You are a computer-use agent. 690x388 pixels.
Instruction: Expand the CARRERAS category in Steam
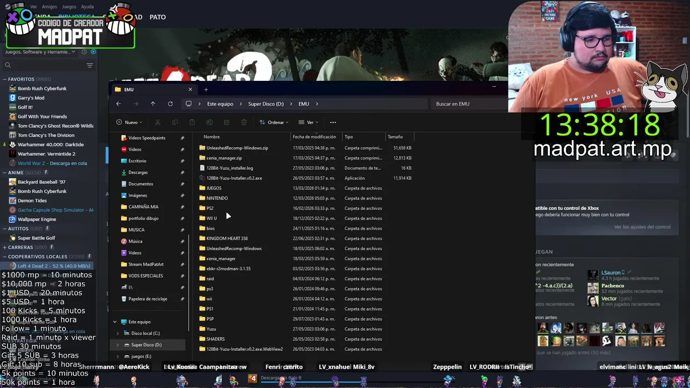4,247
